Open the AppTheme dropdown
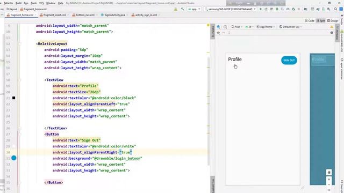 tap(266, 27)
